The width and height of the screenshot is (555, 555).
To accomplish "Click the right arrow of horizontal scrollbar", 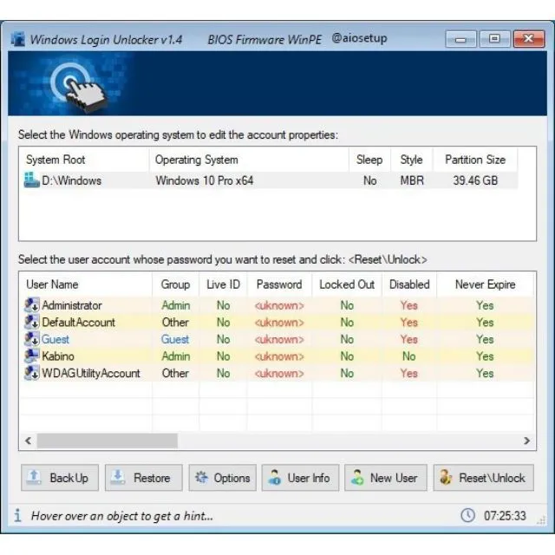I will [526, 441].
